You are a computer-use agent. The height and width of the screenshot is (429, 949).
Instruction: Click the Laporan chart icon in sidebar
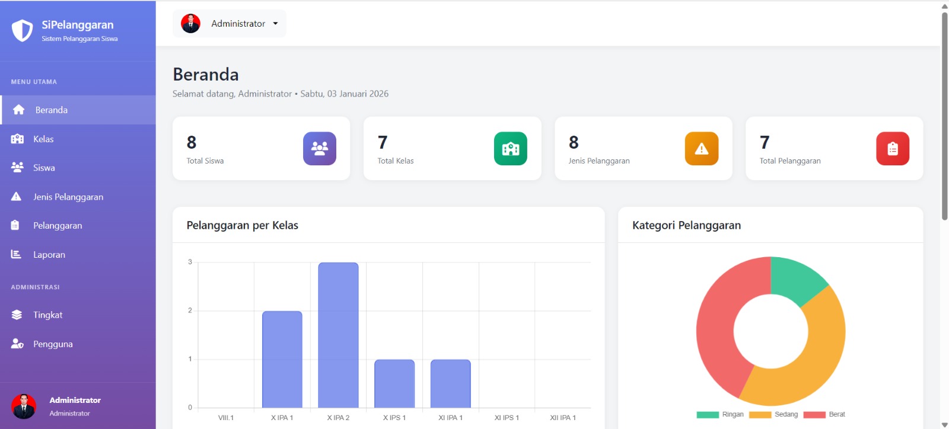click(16, 254)
